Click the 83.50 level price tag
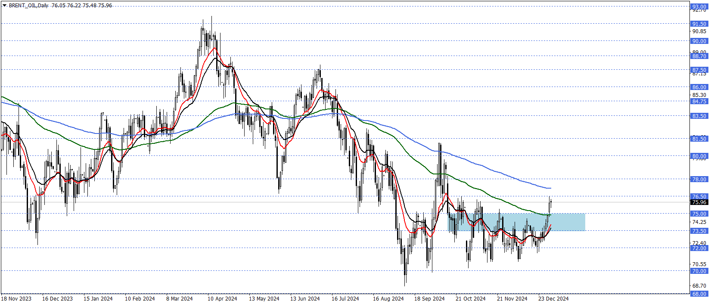 coord(699,116)
